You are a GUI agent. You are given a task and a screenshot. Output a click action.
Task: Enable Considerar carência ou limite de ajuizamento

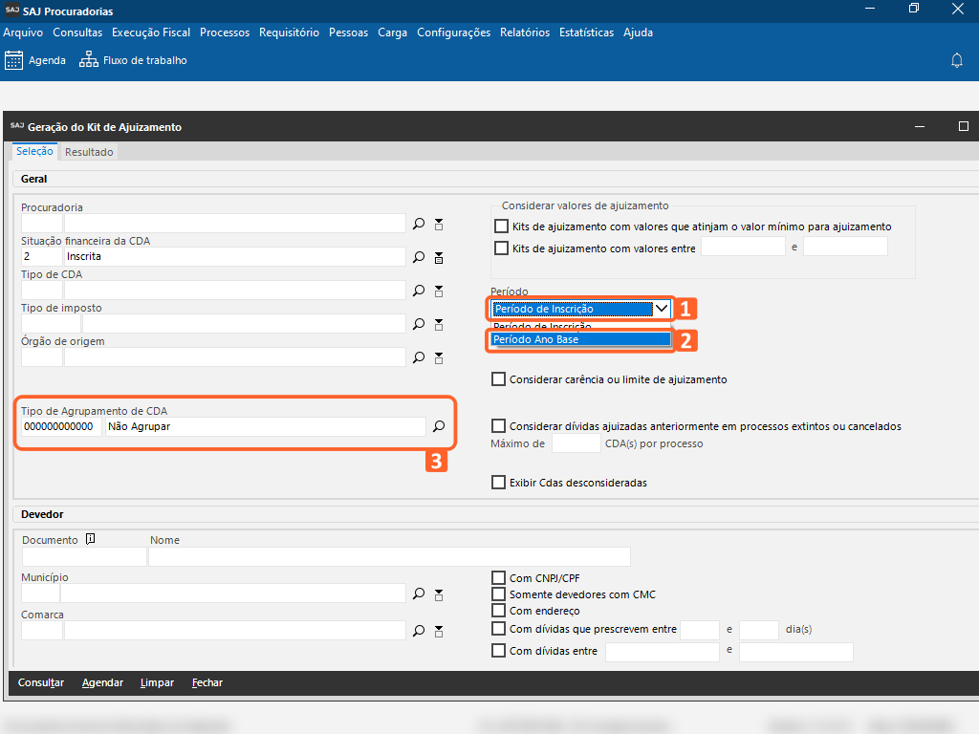(498, 379)
